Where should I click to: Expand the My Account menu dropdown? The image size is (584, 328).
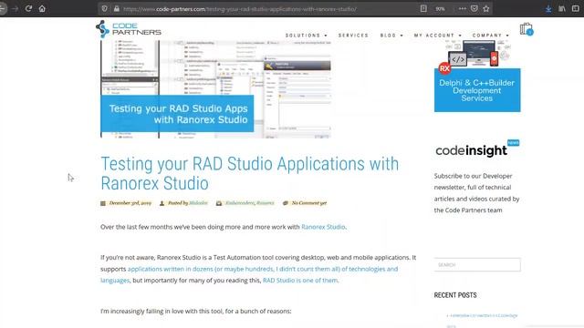pos(438,36)
